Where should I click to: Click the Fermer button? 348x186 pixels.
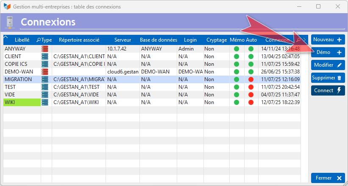point(328,178)
